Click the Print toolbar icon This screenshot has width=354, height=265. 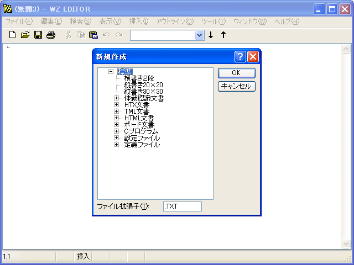[51, 35]
